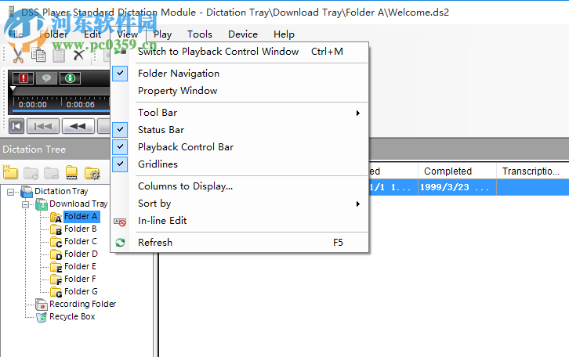The height and width of the screenshot is (357, 569).
Task: Click the Transcriptio... column header
Action: [x=532, y=171]
